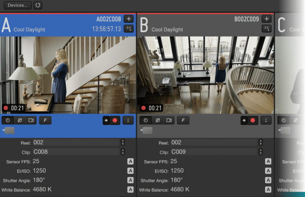
Task: Toggle auto for EI/ISO on camera B
Action: click(x=268, y=171)
